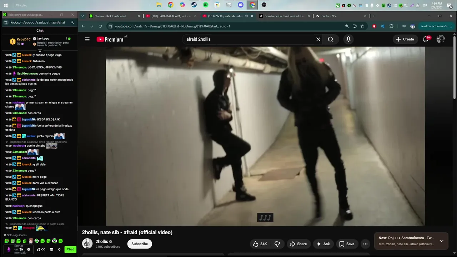Go back in Chrome
457x257 pixels.
83,26
